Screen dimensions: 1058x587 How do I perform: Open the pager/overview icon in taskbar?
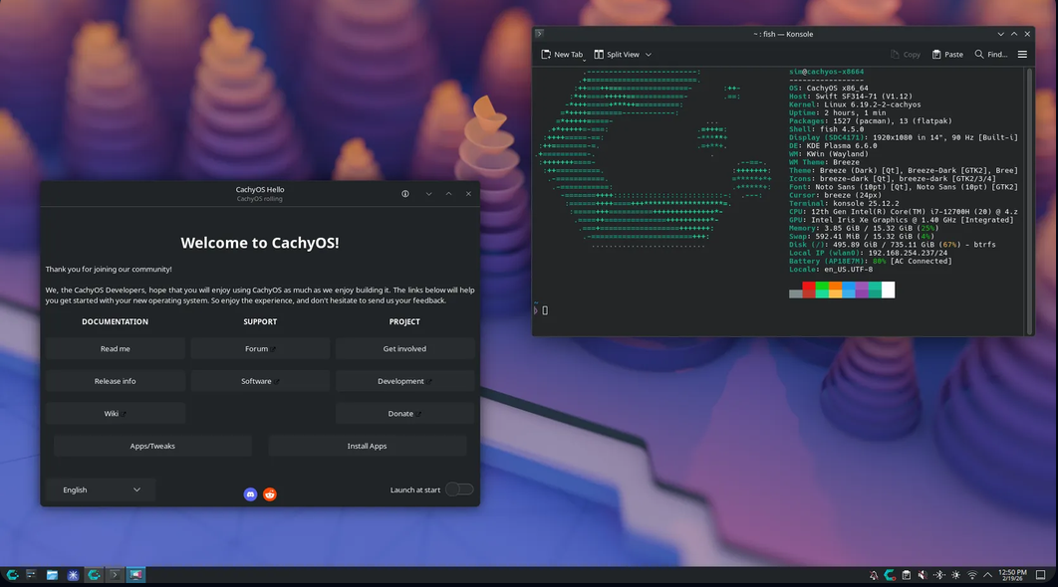[31, 575]
